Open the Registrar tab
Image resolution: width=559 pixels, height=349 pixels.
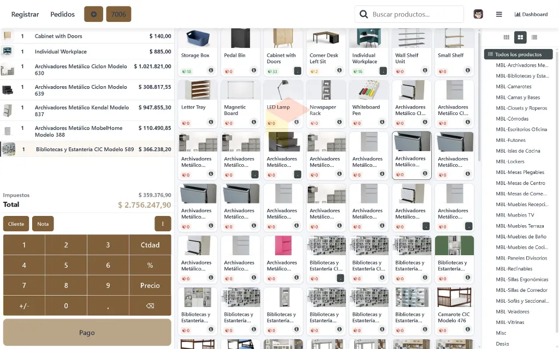click(x=25, y=14)
